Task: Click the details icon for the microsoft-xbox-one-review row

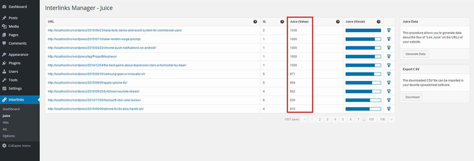Action: pos(389,100)
